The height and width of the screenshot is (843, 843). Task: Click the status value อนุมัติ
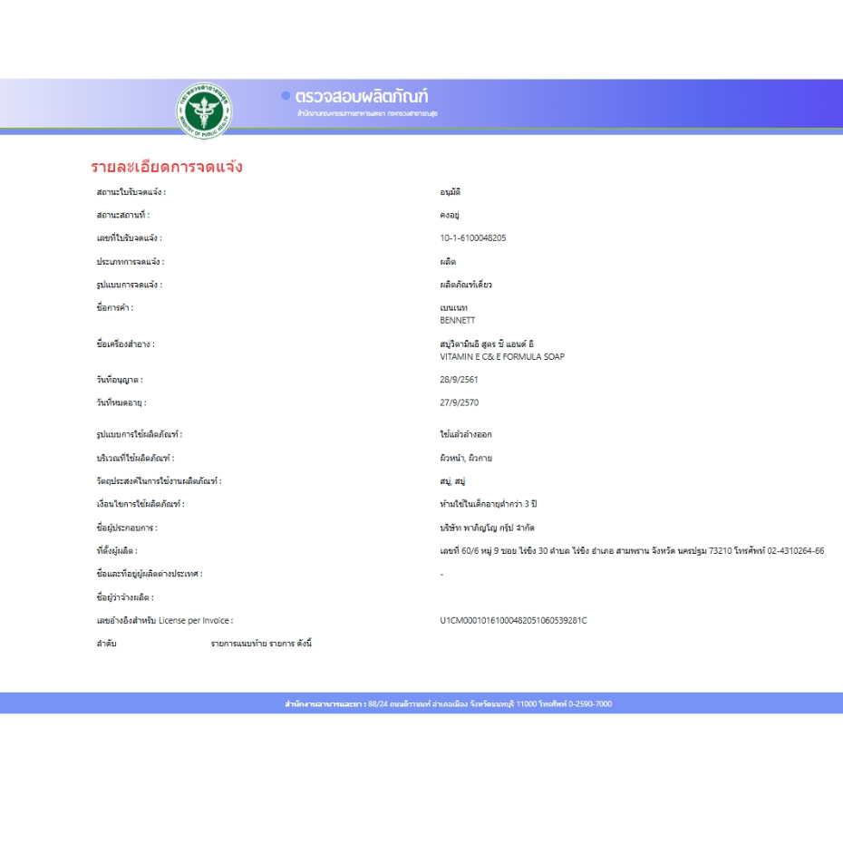[x=451, y=192]
